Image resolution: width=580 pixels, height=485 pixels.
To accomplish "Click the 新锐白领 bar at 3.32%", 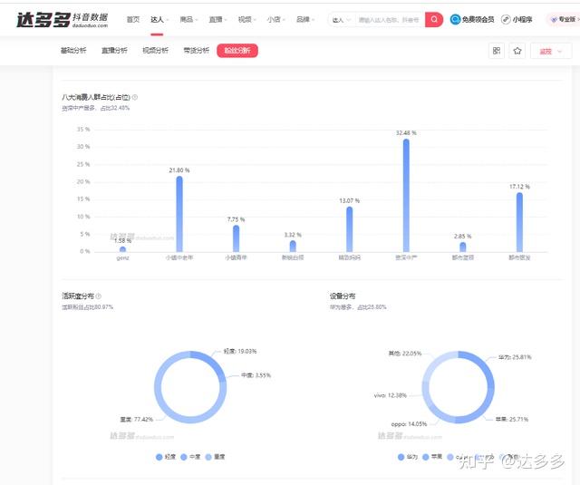I will point(293,247).
